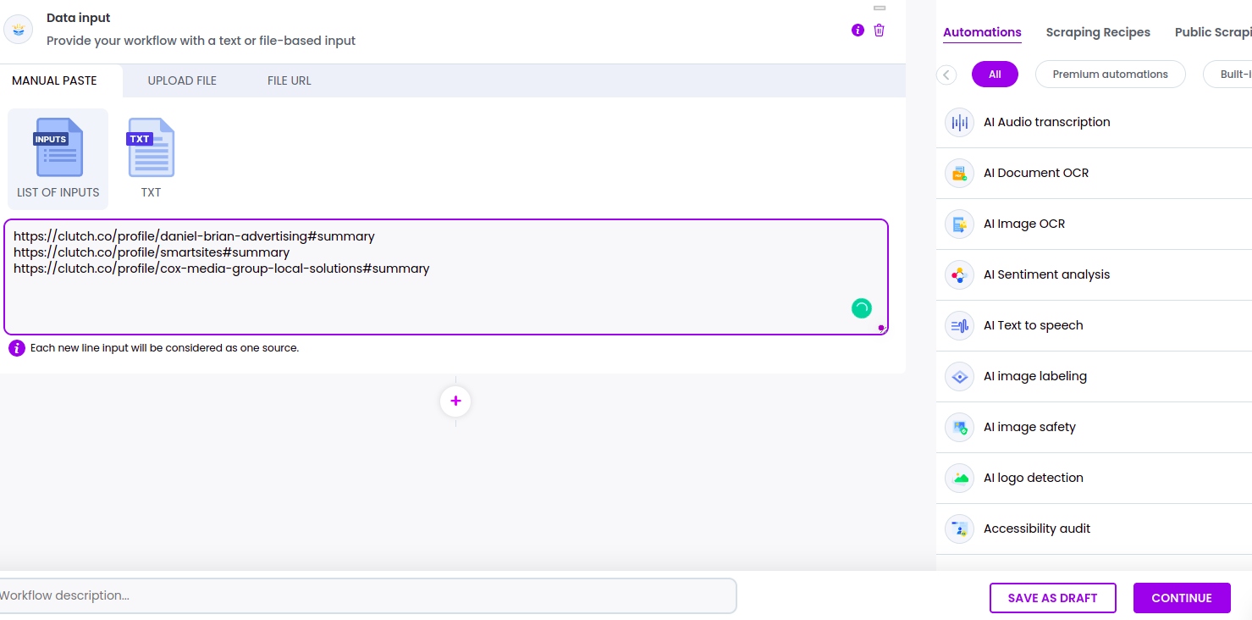Click AI Image OCR icon
1252x620 pixels.
click(x=960, y=224)
